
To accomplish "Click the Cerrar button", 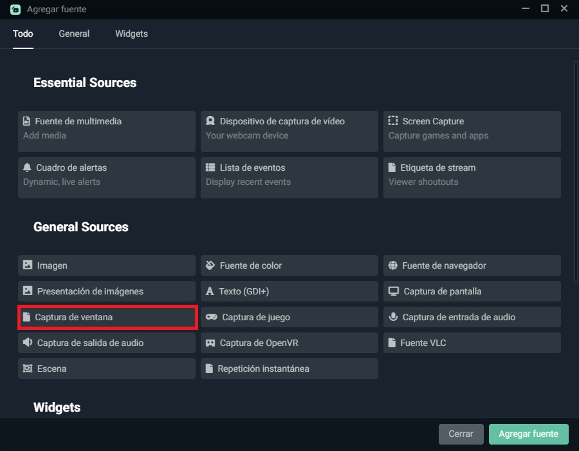I will pyautogui.click(x=461, y=434).
